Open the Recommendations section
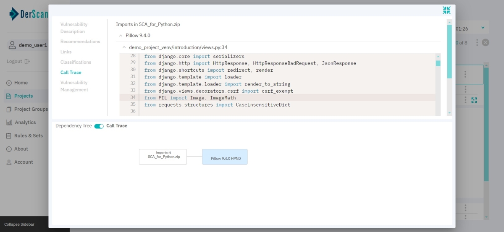Image resolution: width=504 pixels, height=232 pixels. click(x=80, y=42)
